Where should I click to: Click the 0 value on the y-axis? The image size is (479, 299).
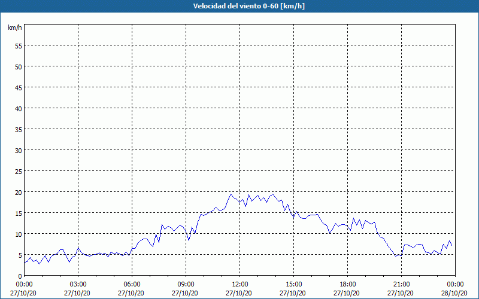[x=20, y=276]
